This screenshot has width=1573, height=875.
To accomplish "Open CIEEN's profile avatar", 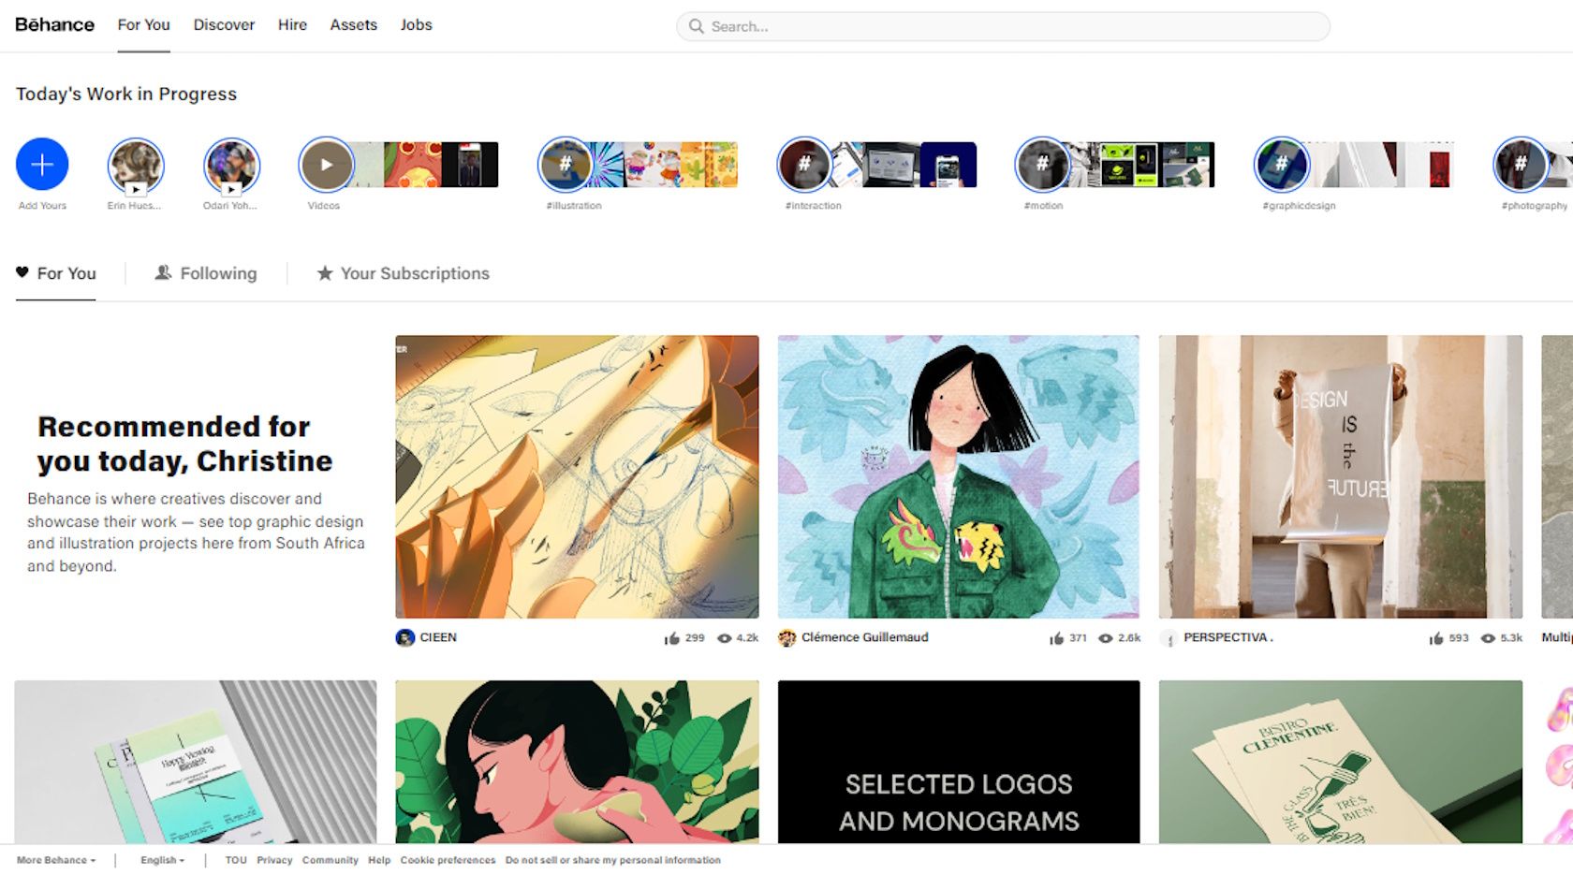I will tap(405, 637).
